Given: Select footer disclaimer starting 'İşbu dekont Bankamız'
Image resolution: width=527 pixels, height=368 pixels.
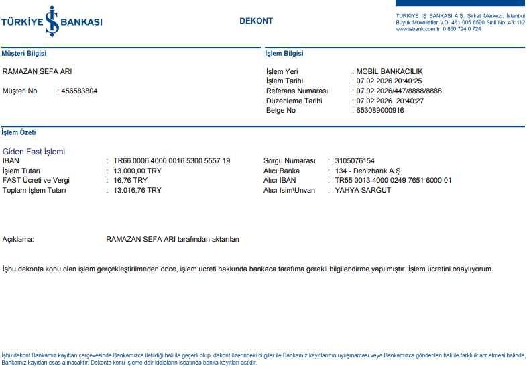Looking at the screenshot, I should click(263, 359).
